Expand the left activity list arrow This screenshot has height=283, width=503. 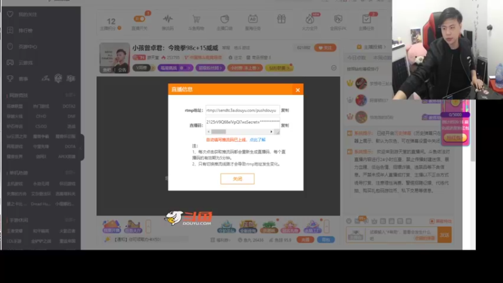pyautogui.click(x=148, y=226)
